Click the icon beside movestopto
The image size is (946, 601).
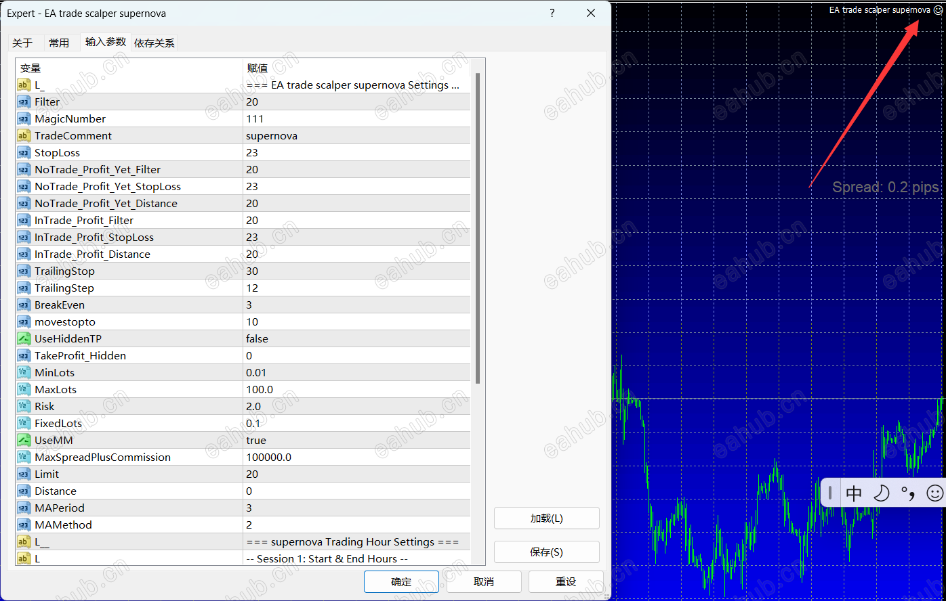click(x=24, y=321)
